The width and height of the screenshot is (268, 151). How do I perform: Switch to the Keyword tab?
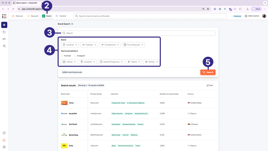33,16
